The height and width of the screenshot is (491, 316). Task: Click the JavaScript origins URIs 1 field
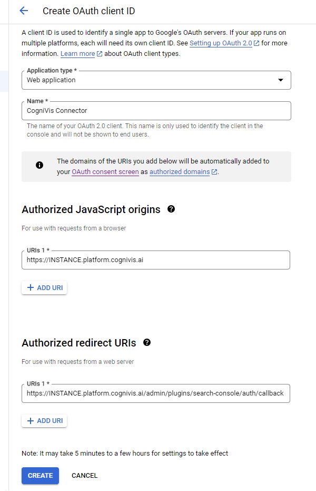(156, 260)
